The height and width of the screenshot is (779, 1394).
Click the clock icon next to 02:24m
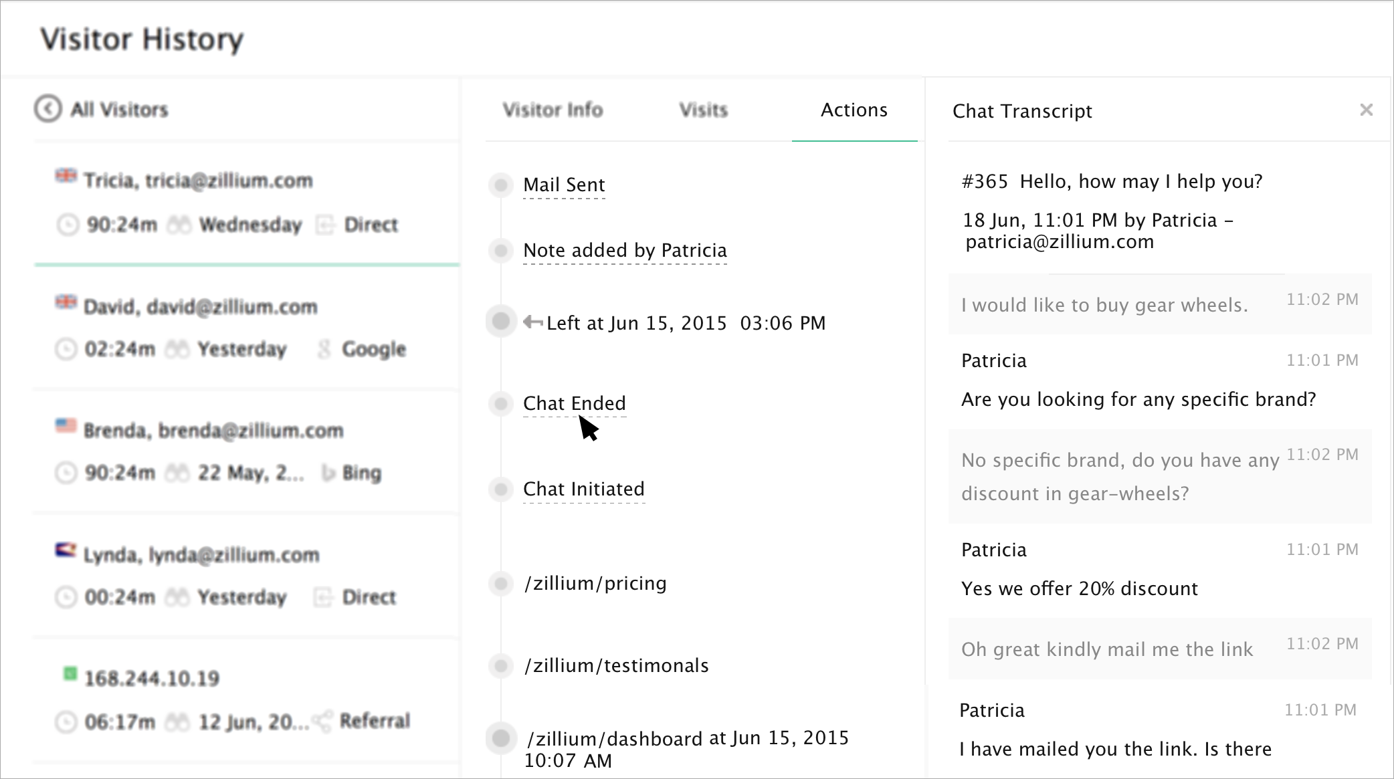(x=66, y=349)
